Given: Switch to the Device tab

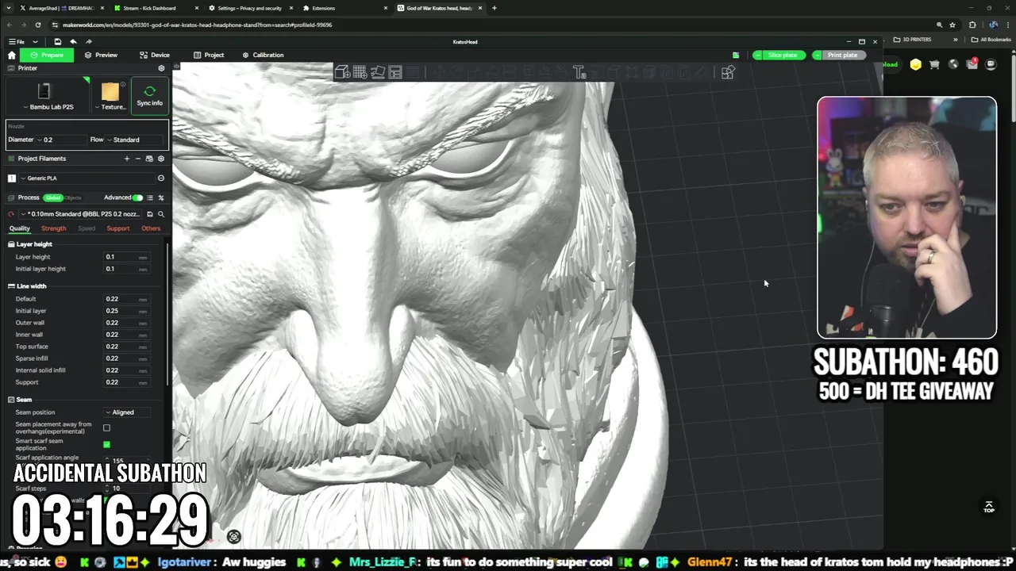Looking at the screenshot, I should click(x=154, y=55).
